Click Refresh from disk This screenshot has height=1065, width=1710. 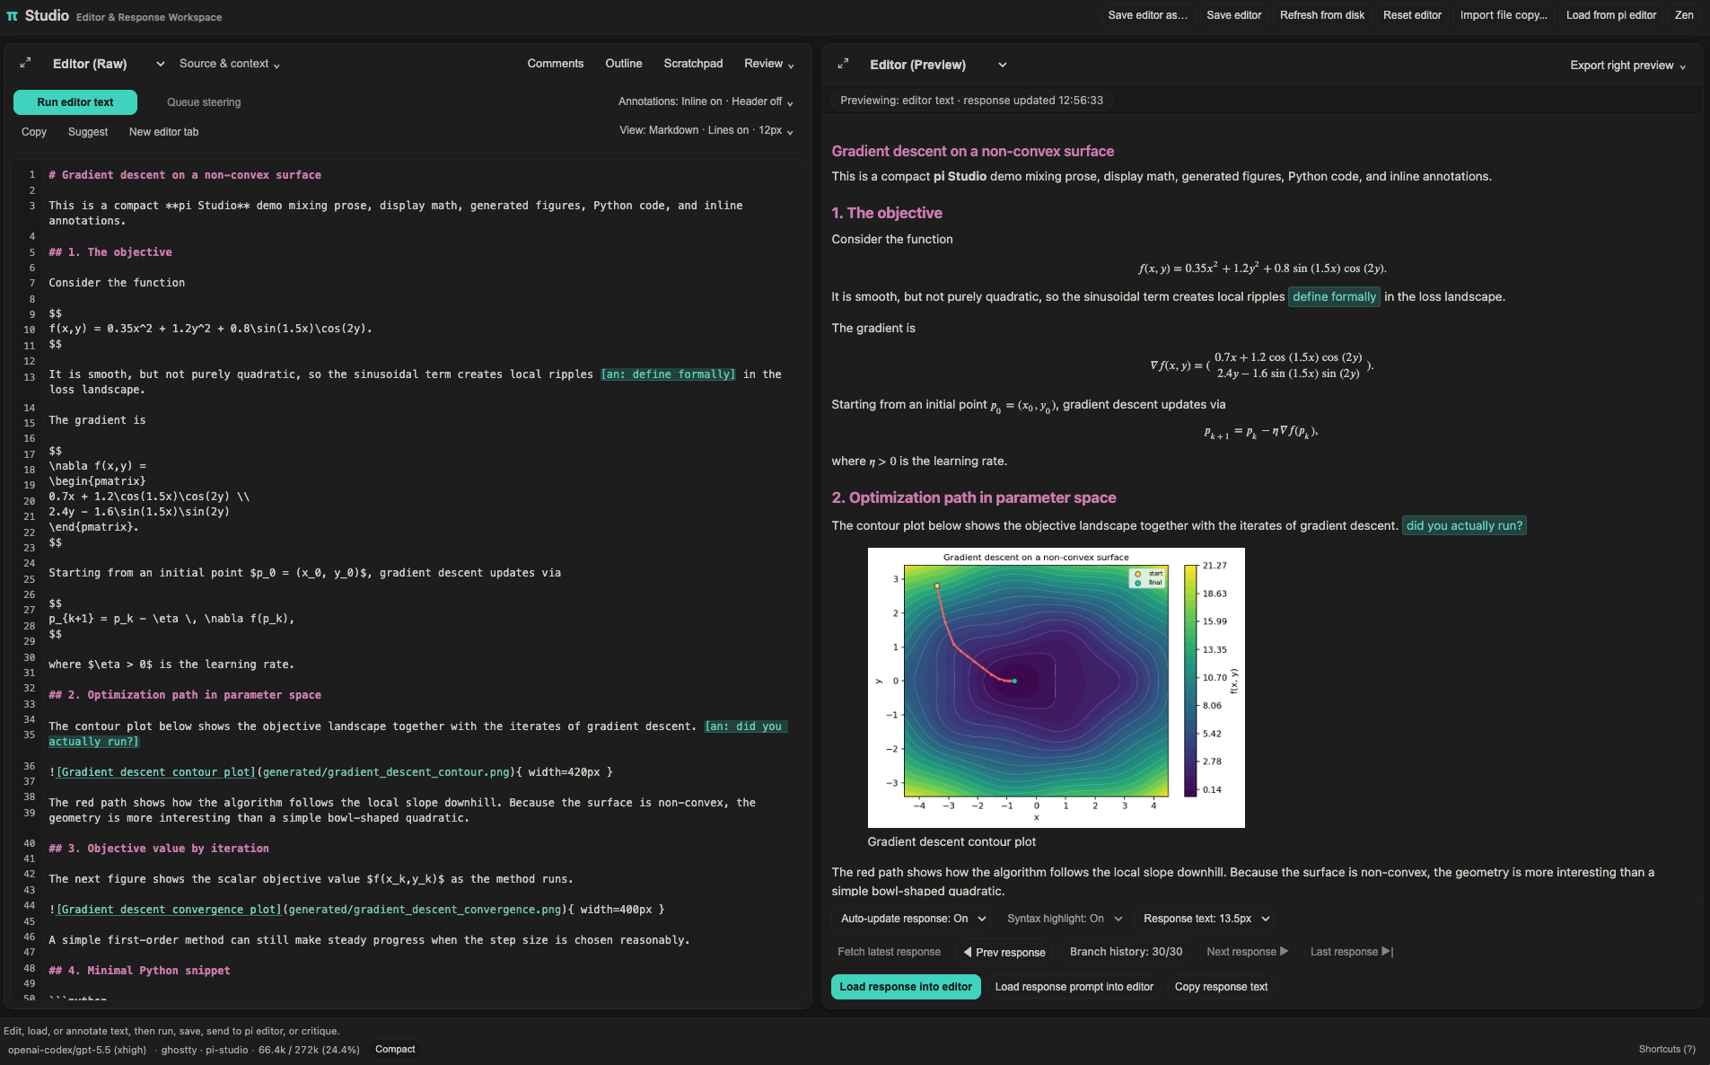click(x=1322, y=15)
